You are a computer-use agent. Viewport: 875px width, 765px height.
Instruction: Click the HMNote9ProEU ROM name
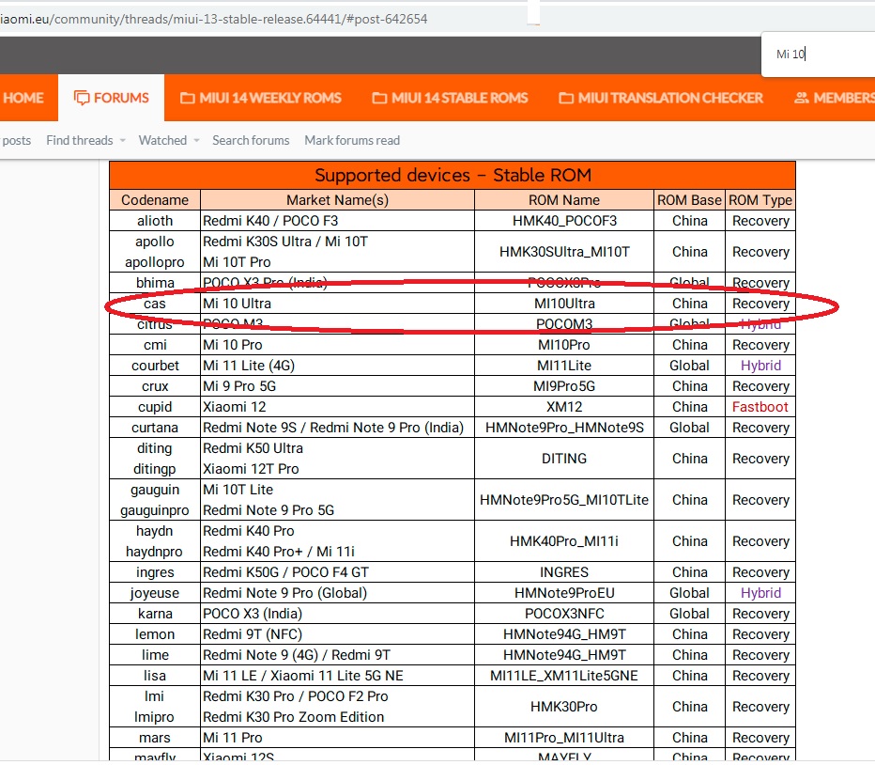tap(564, 593)
